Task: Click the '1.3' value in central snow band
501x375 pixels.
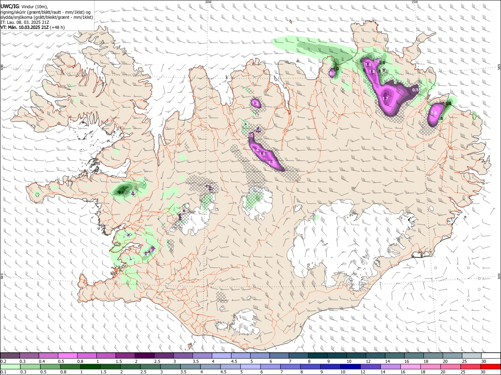Action: pyautogui.click(x=271, y=162)
